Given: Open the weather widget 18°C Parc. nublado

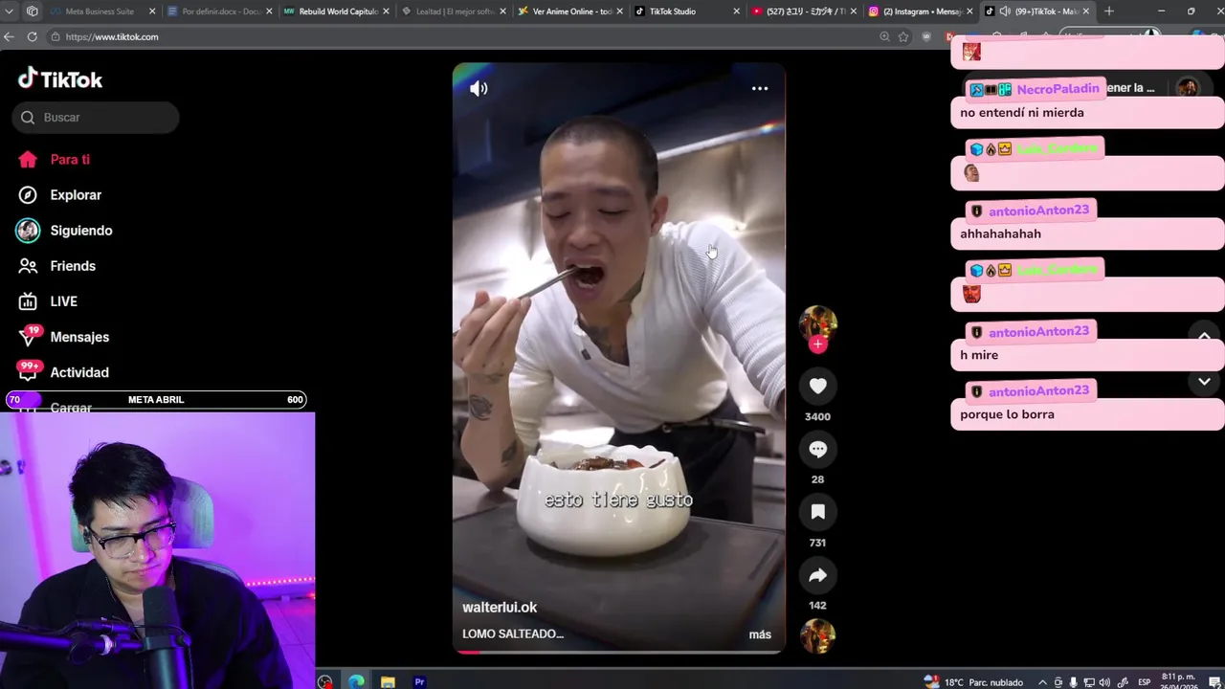Looking at the screenshot, I should coord(973,681).
